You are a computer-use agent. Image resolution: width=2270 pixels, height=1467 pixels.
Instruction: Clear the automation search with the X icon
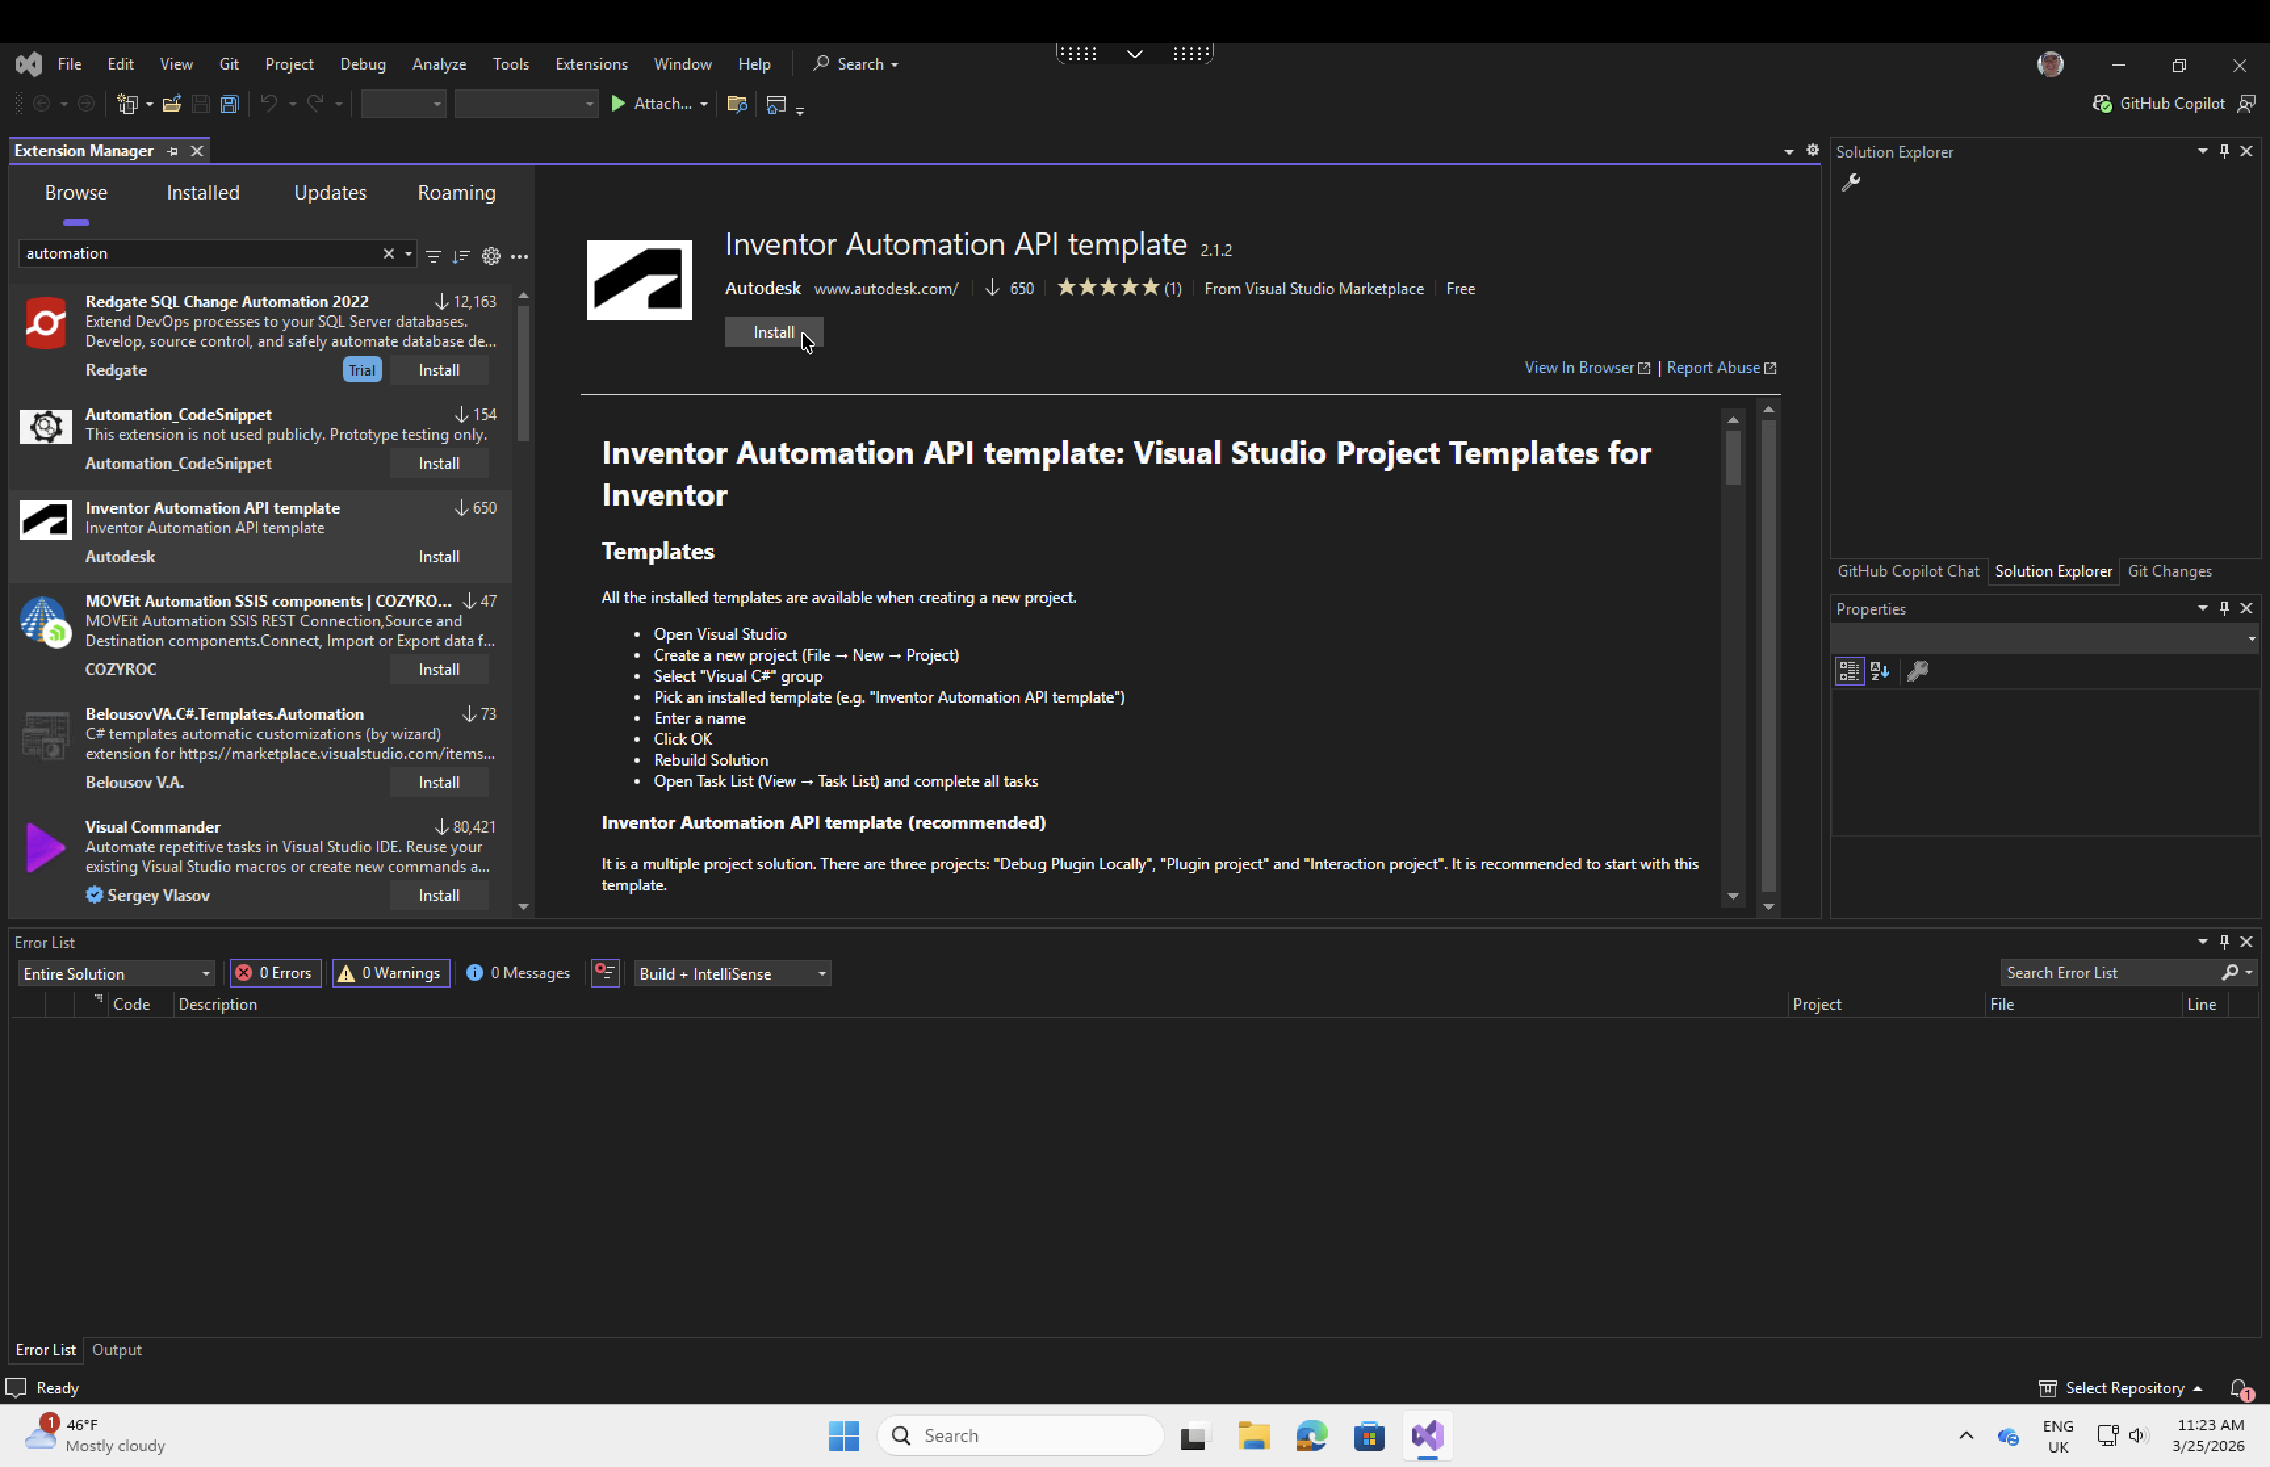(389, 253)
